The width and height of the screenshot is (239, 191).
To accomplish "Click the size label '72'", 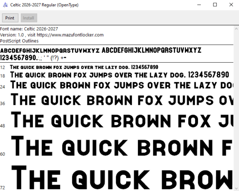I will [x=3, y=188].
